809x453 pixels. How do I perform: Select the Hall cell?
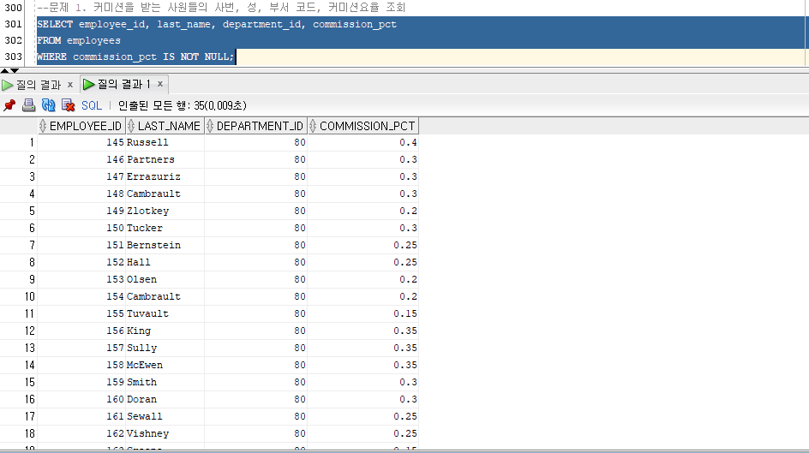(165, 262)
